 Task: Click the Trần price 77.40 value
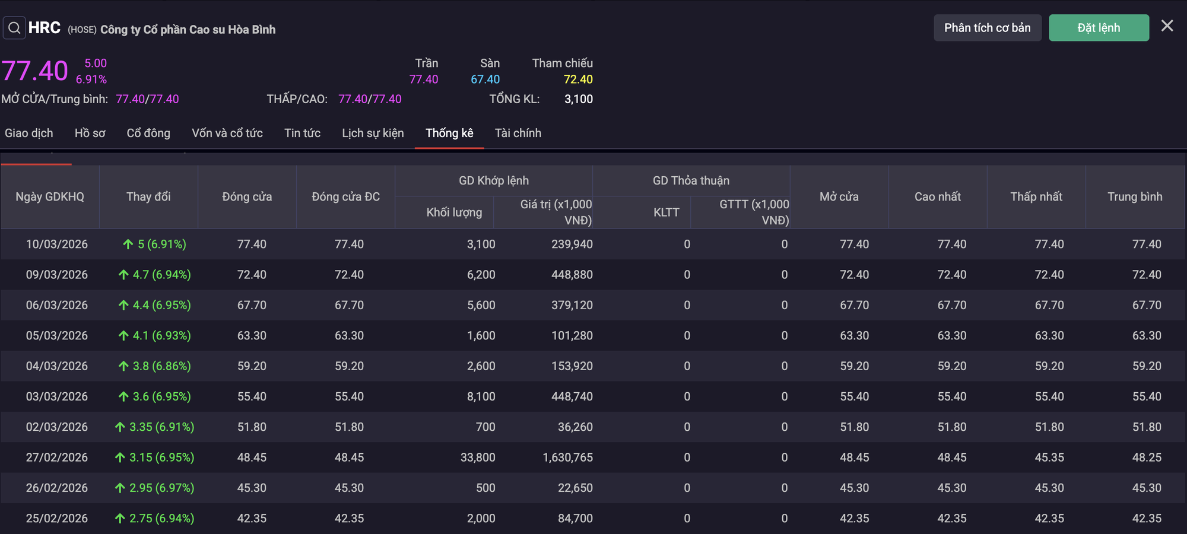click(x=424, y=80)
